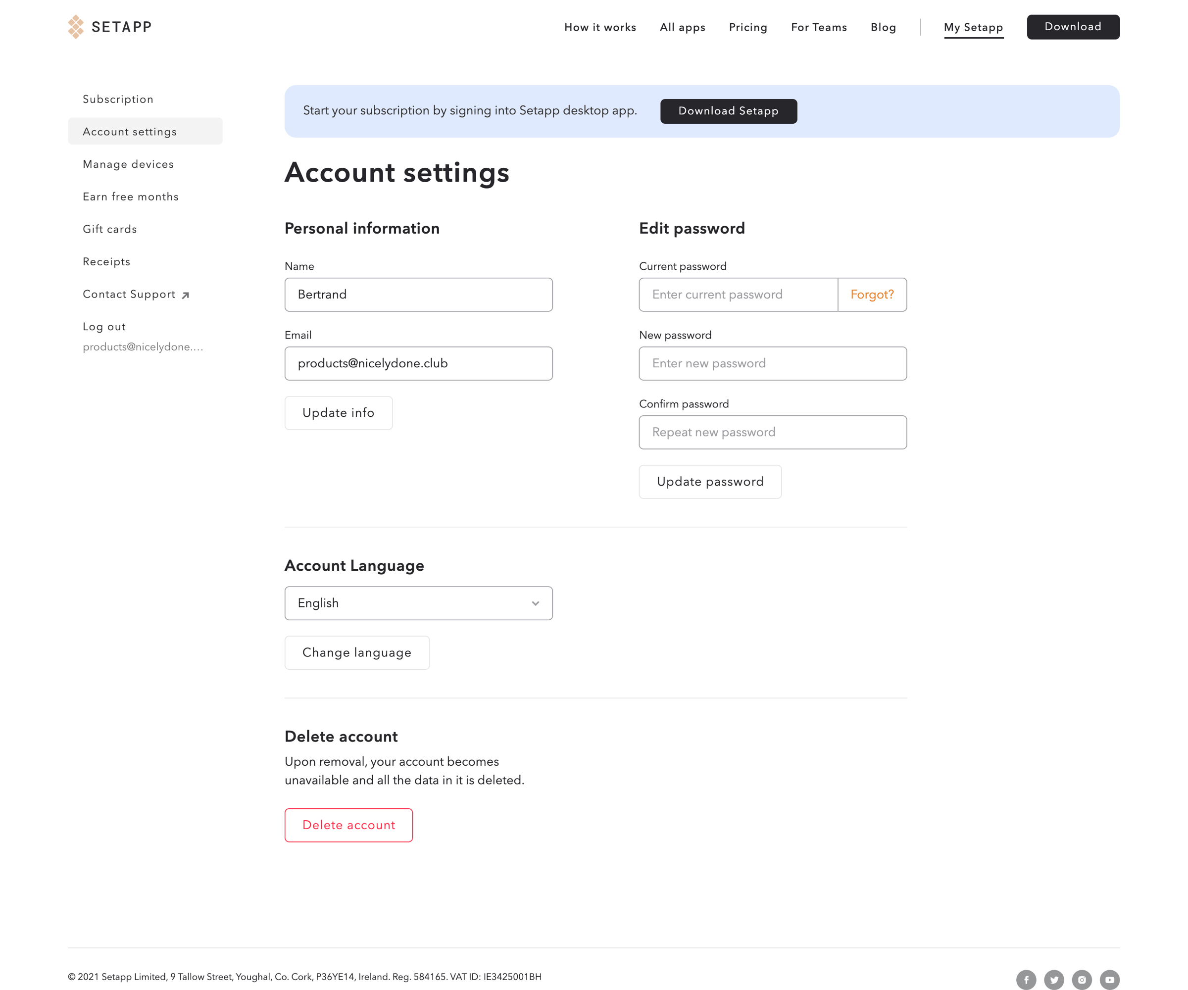Open Gift cards in sidebar
The height and width of the screenshot is (990, 1188).
tap(110, 229)
